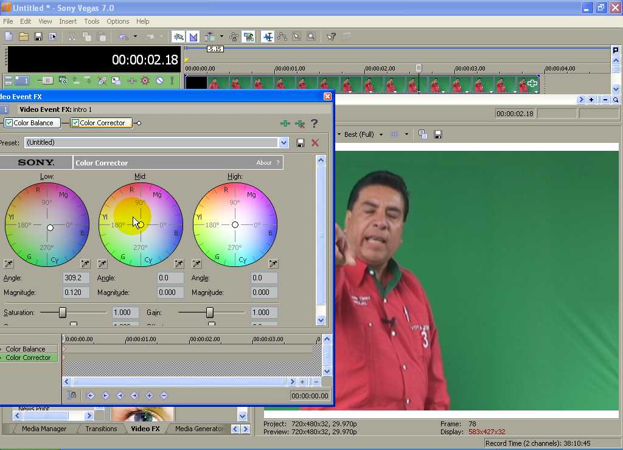Open the Tools menu
The width and height of the screenshot is (623, 450).
point(92,21)
